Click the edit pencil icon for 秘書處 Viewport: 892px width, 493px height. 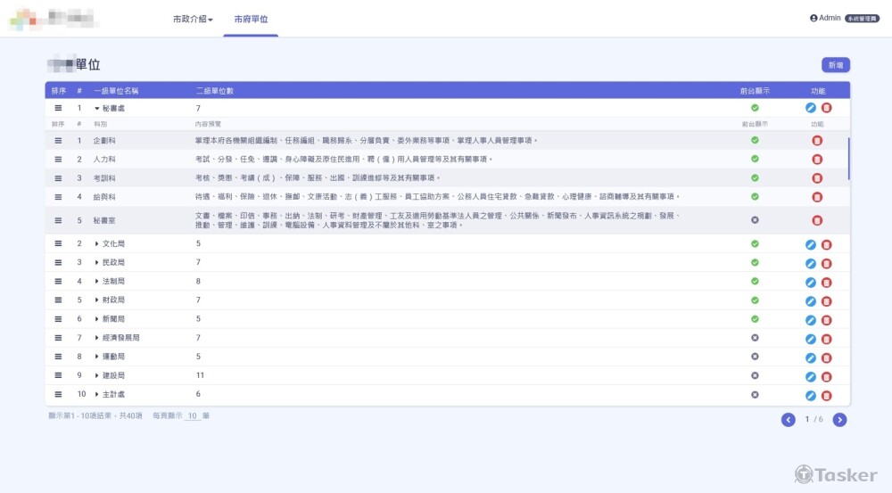pyautogui.click(x=810, y=108)
